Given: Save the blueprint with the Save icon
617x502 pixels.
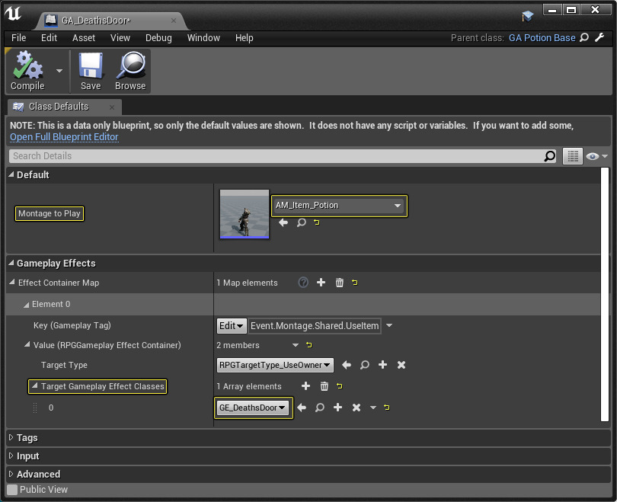Looking at the screenshot, I should pos(91,72).
